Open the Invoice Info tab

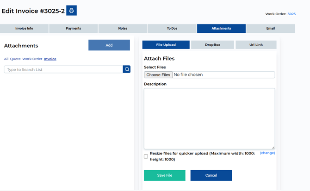pyautogui.click(x=24, y=29)
